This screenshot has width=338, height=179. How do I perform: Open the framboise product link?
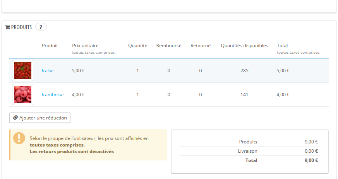(x=52, y=95)
